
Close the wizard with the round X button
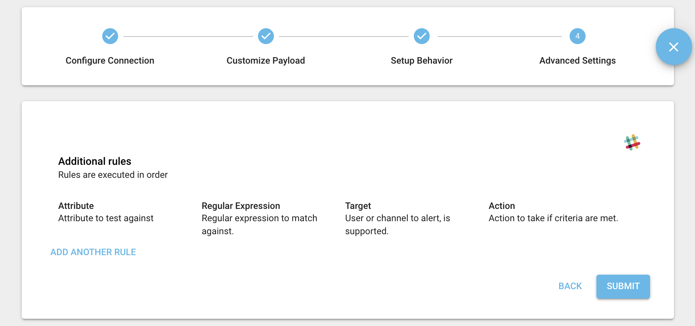(x=674, y=47)
